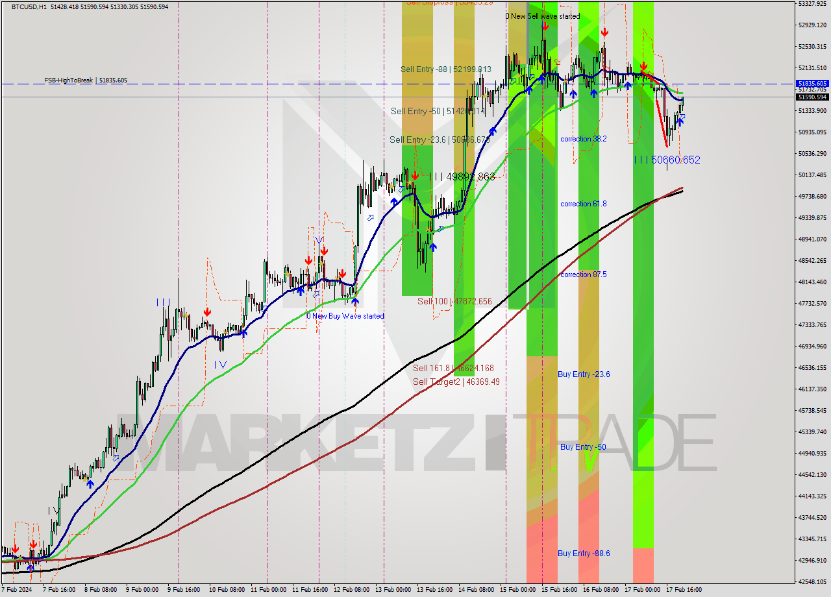Click the 49738.680 price axis value
Viewport: 831px width, 597px height.
(x=812, y=197)
